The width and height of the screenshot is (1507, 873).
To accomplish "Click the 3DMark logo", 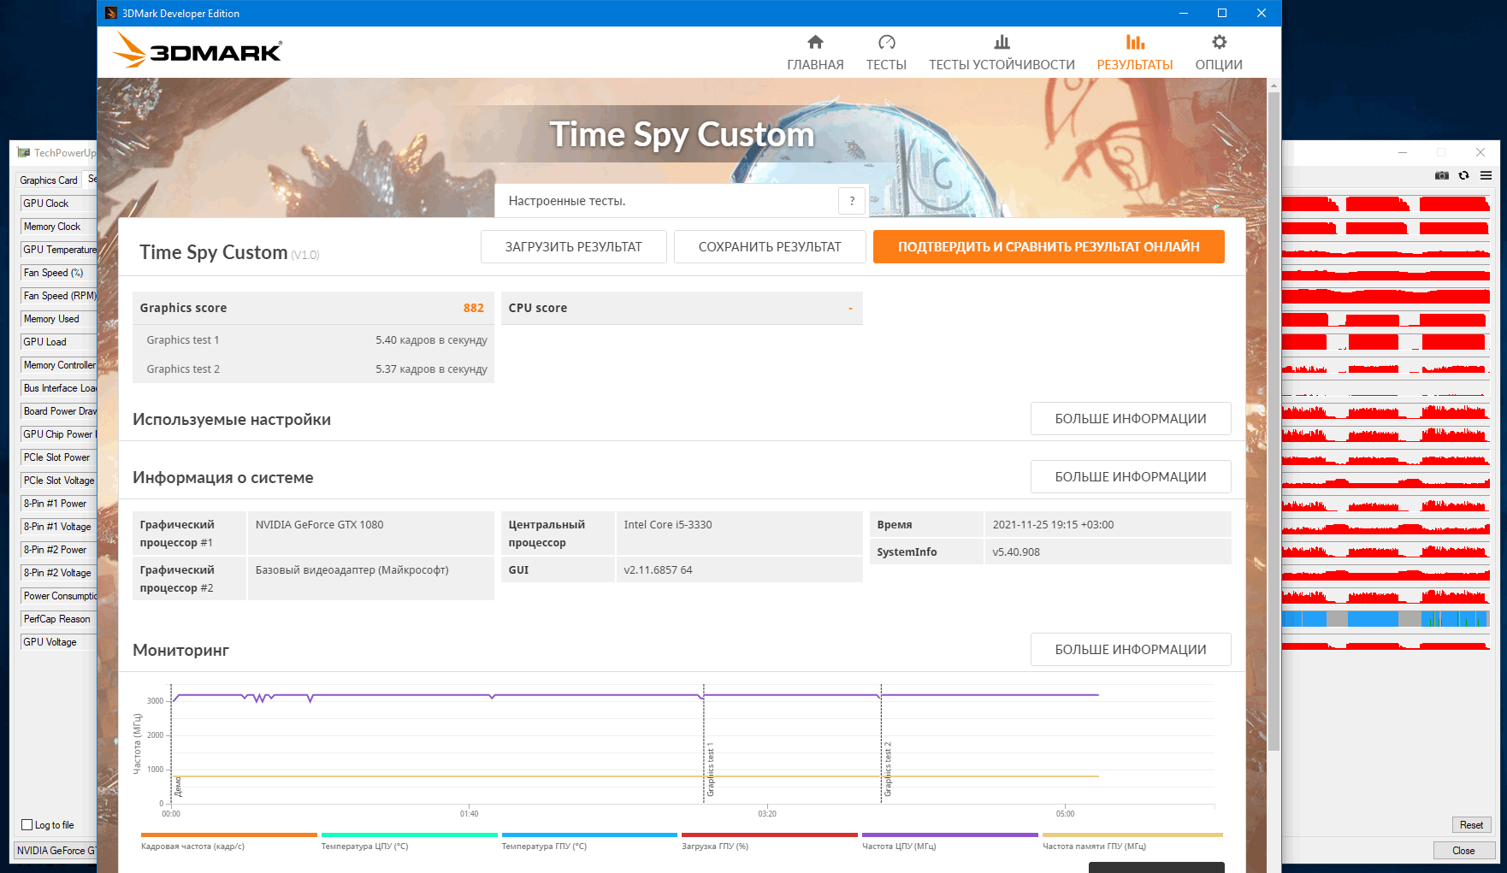I will pyautogui.click(x=198, y=50).
